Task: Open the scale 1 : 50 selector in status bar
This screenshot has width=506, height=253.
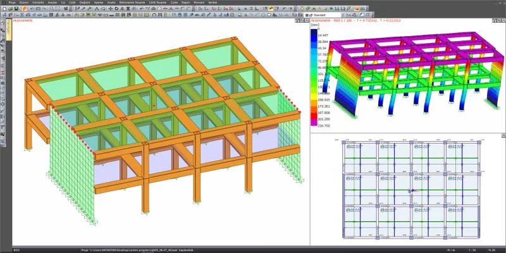Action: [x=472, y=250]
